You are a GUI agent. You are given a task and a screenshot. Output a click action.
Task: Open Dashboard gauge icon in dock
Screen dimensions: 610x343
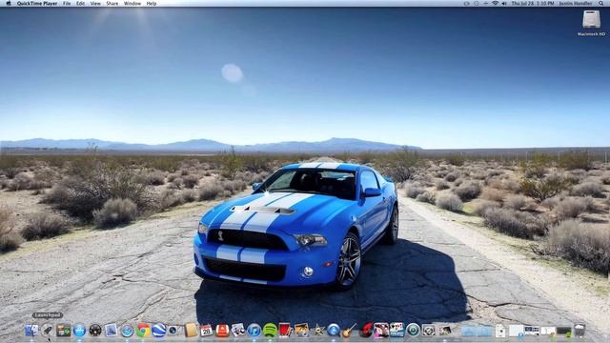95,331
